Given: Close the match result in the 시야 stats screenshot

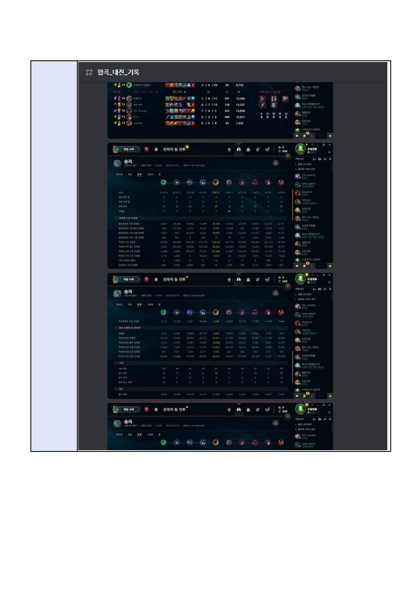Looking at the screenshot, I should (288, 286).
